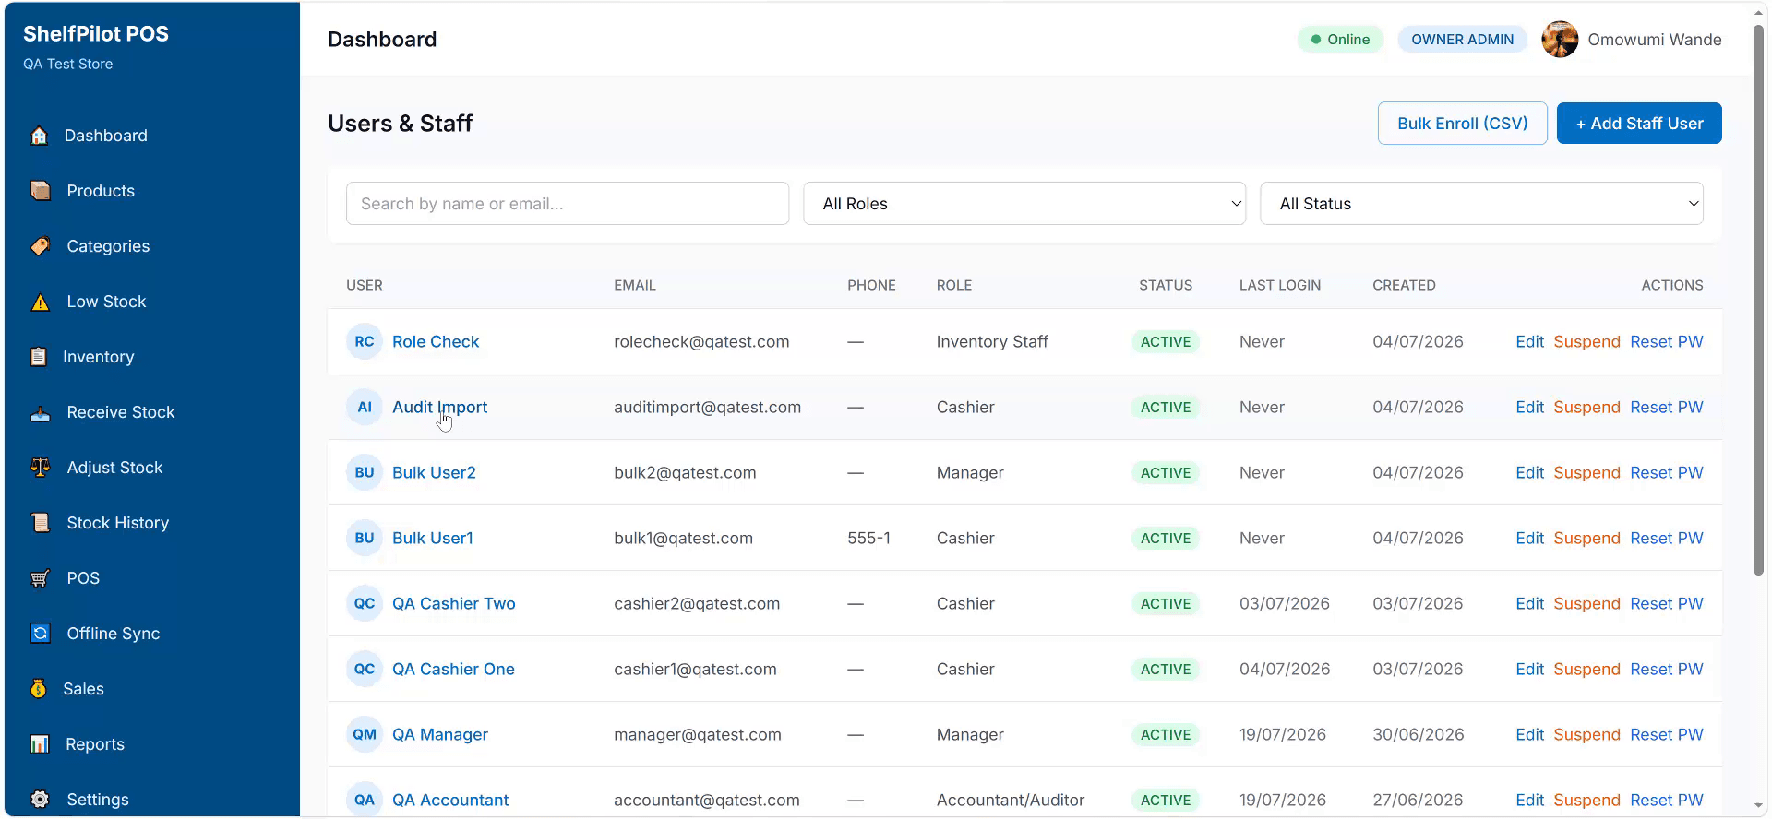Click the AI avatar for Audit Import

click(365, 407)
